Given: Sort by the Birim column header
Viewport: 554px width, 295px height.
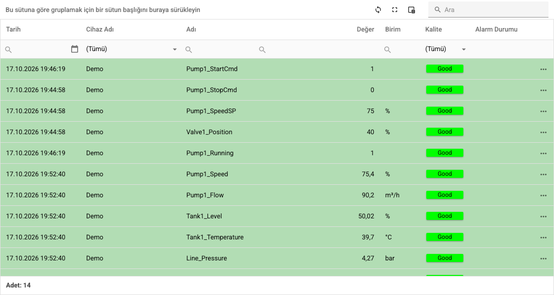Looking at the screenshot, I should 393,30.
